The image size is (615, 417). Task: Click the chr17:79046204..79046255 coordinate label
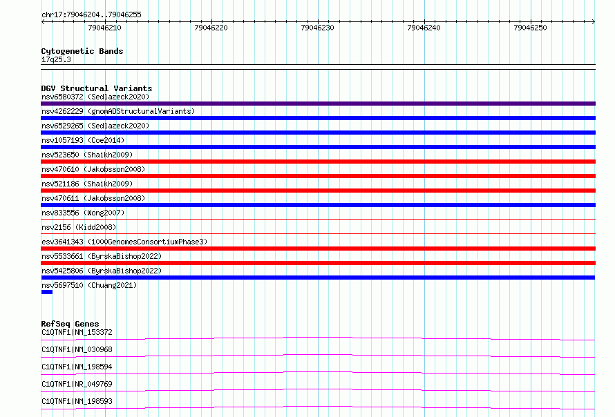tap(91, 15)
